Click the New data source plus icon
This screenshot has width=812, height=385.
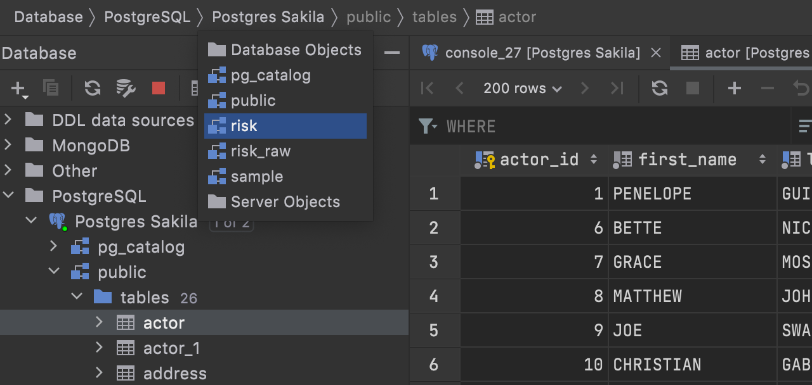coord(18,88)
